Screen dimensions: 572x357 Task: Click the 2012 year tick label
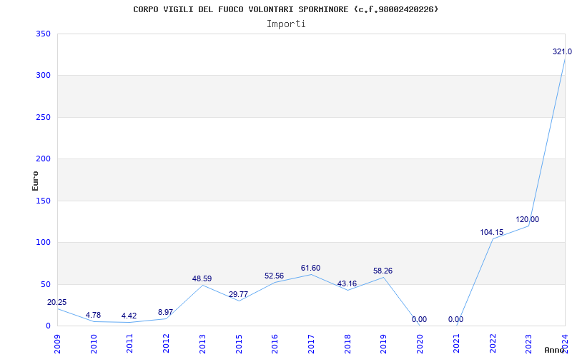166,344
